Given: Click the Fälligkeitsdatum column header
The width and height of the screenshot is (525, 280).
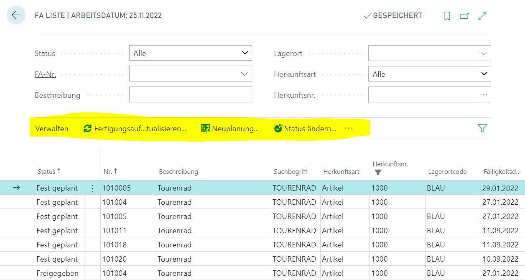Looking at the screenshot, I should pyautogui.click(x=502, y=172).
